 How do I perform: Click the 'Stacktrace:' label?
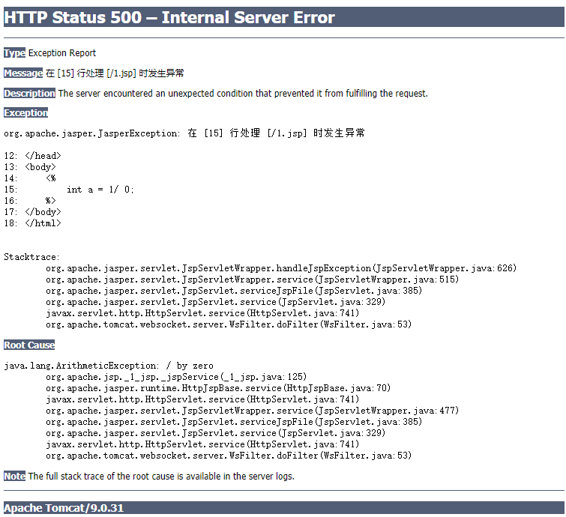[x=31, y=257]
